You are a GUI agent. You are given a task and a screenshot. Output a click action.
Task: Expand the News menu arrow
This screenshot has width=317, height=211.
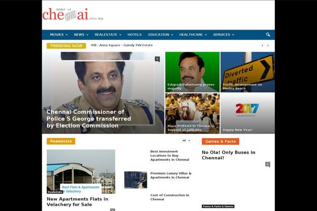tap(87, 35)
